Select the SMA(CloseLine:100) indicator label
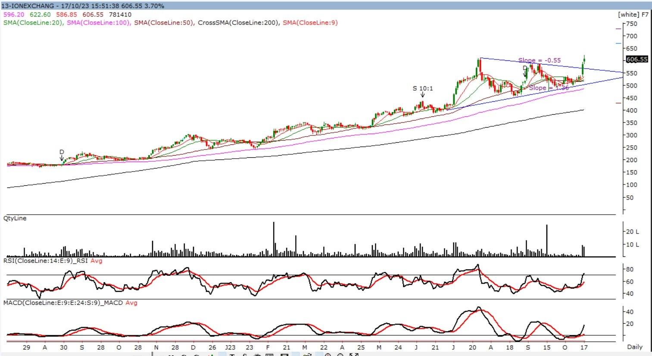Image resolution: width=652 pixels, height=356 pixels. [99, 22]
